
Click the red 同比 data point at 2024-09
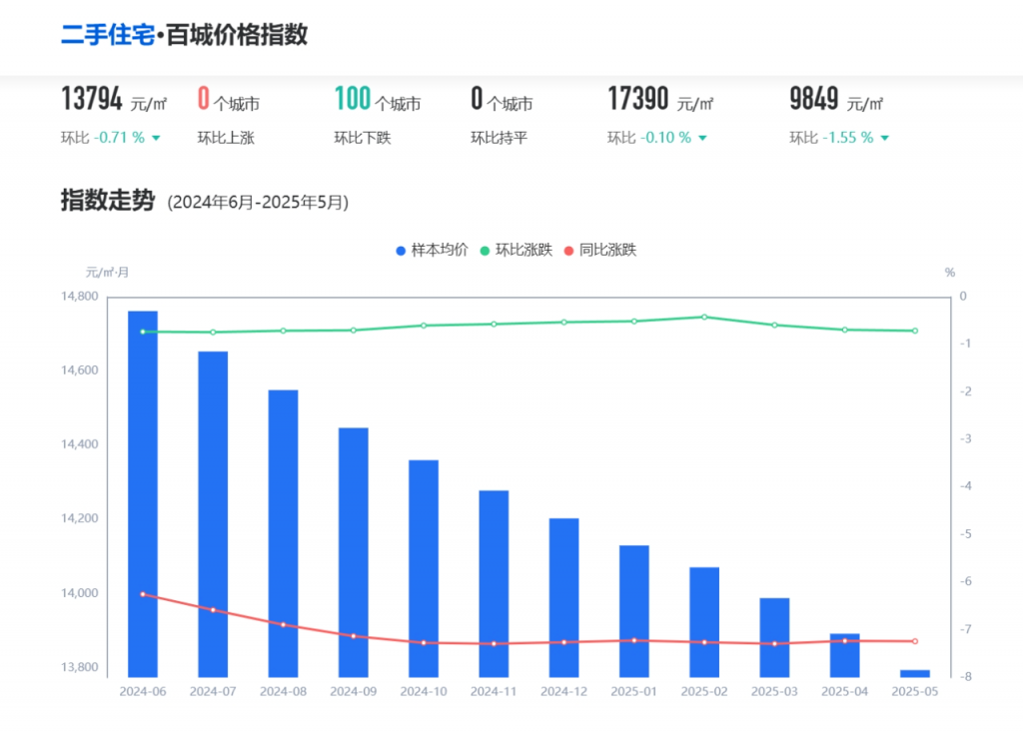pos(354,636)
